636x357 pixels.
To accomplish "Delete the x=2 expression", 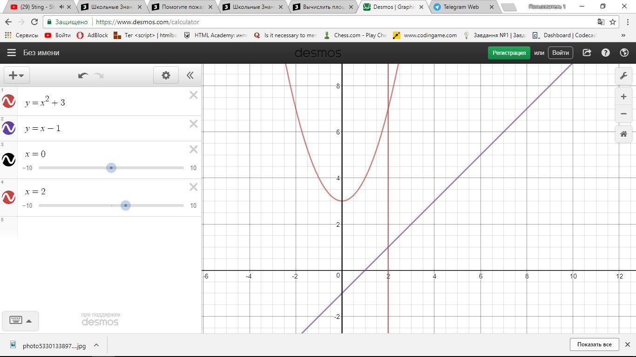I will pos(194,187).
